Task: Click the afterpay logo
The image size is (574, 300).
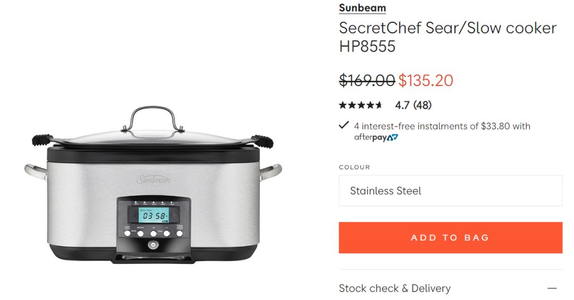Action: (376, 138)
